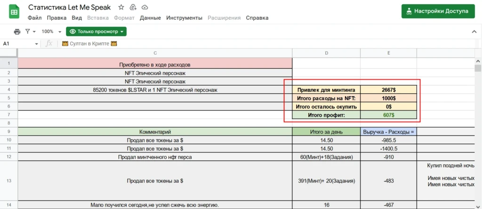Expand the filter views dropdown arrow

[34, 32]
